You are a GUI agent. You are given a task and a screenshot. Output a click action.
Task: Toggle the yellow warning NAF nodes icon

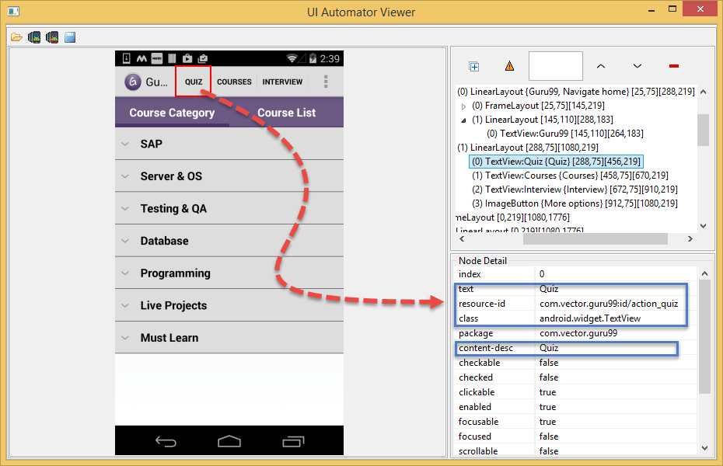click(x=509, y=67)
